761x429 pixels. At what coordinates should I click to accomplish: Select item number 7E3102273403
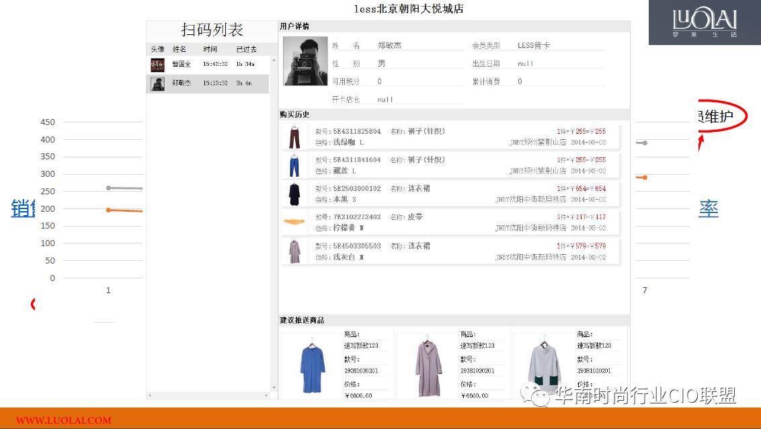coord(357,217)
